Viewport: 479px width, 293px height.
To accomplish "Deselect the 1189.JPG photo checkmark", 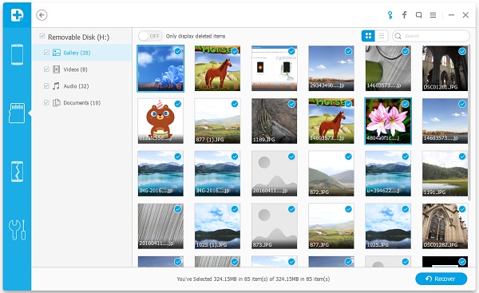I will click(x=291, y=104).
